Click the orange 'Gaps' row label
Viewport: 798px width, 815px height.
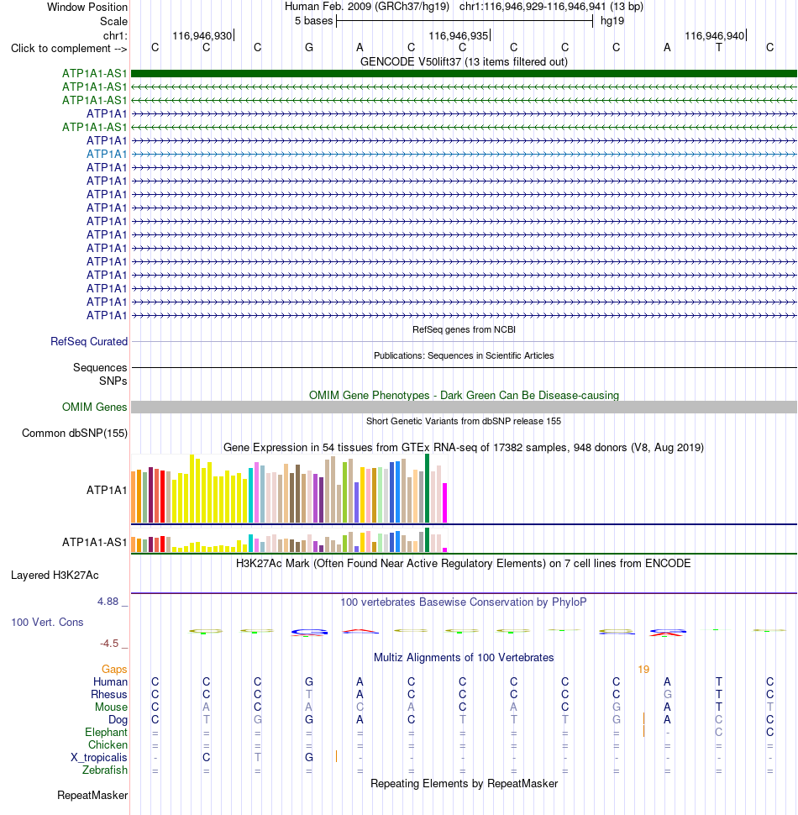point(114,670)
